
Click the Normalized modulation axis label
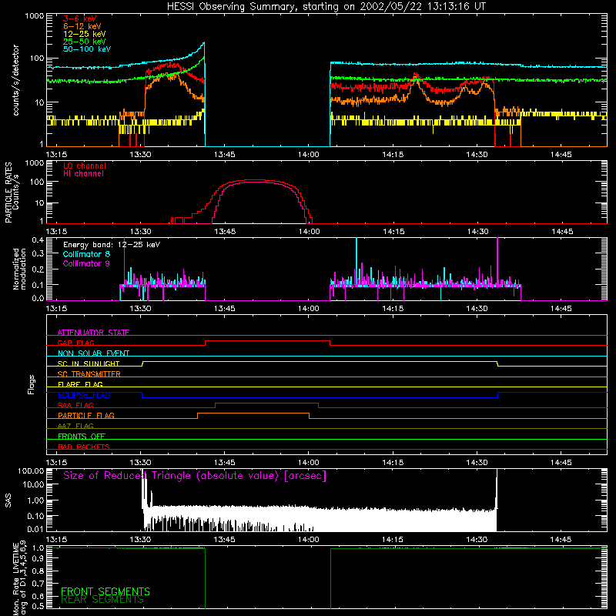(x=20, y=269)
